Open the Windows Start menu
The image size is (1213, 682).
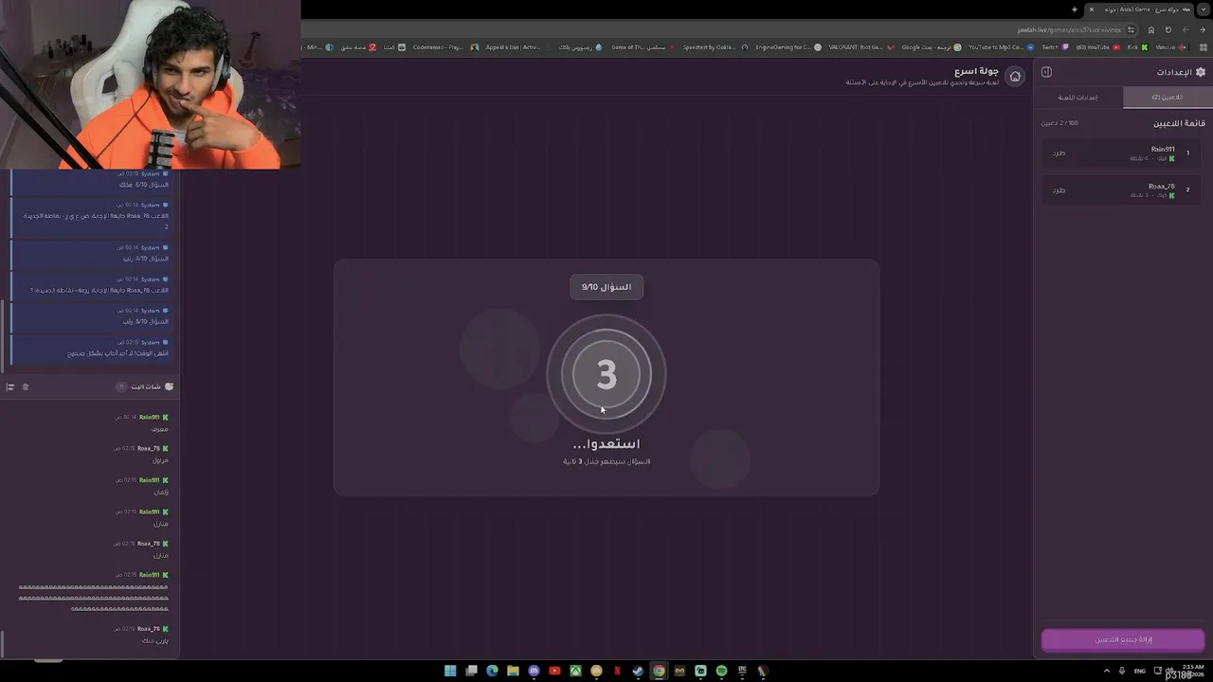(450, 671)
